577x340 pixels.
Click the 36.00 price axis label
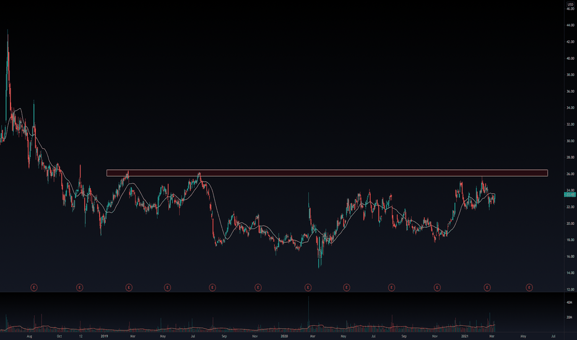click(570, 91)
